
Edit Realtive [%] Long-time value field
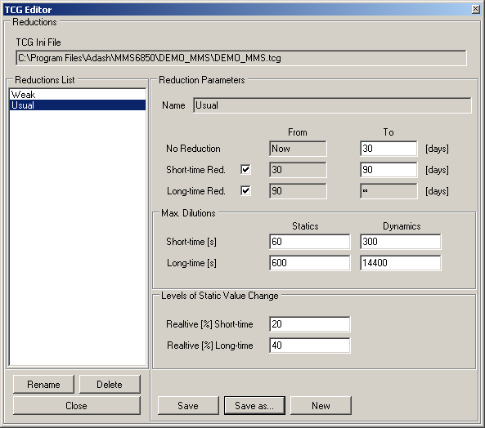pyautogui.click(x=310, y=346)
